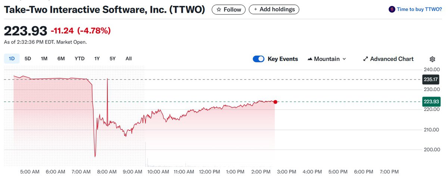The height and width of the screenshot is (185, 448).
Task: Click the Advanced Chart expand icon
Action: (x=365, y=59)
